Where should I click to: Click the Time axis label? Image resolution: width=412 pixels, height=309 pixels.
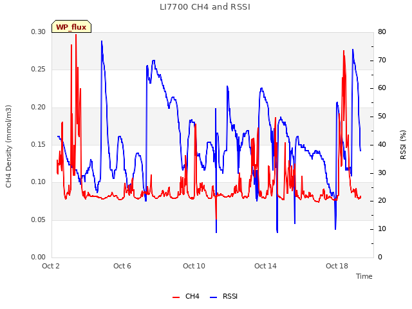(x=364, y=276)
